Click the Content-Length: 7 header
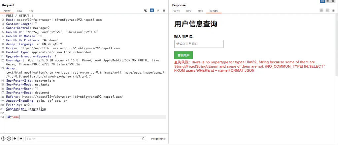The image size is (338, 145). coord(21,24)
